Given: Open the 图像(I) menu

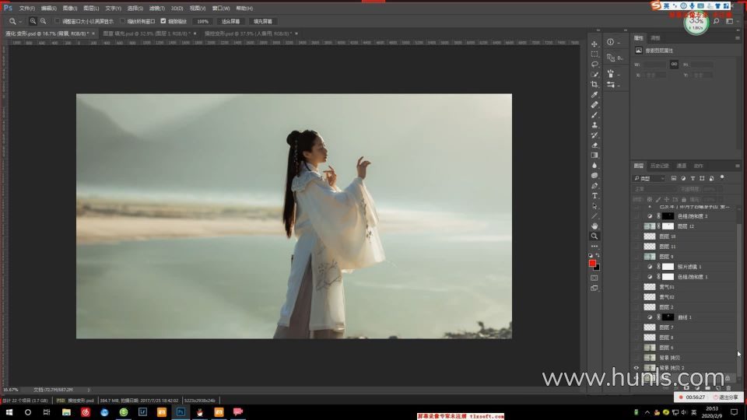Looking at the screenshot, I should [x=69, y=8].
